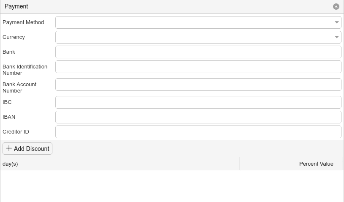
Task: Click the Bank Identification Number label
Action: (x=25, y=70)
